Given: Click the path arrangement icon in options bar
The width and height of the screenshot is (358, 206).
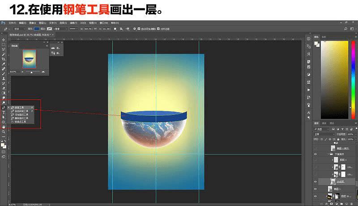Looking at the screenshot, I should tap(128, 29).
